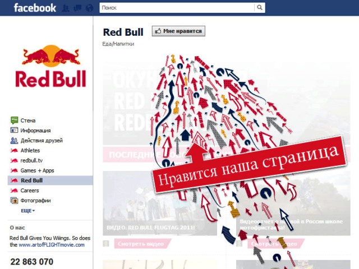Click the Facebook logo
This screenshot has width=359, height=269.
pyautogui.click(x=35, y=8)
